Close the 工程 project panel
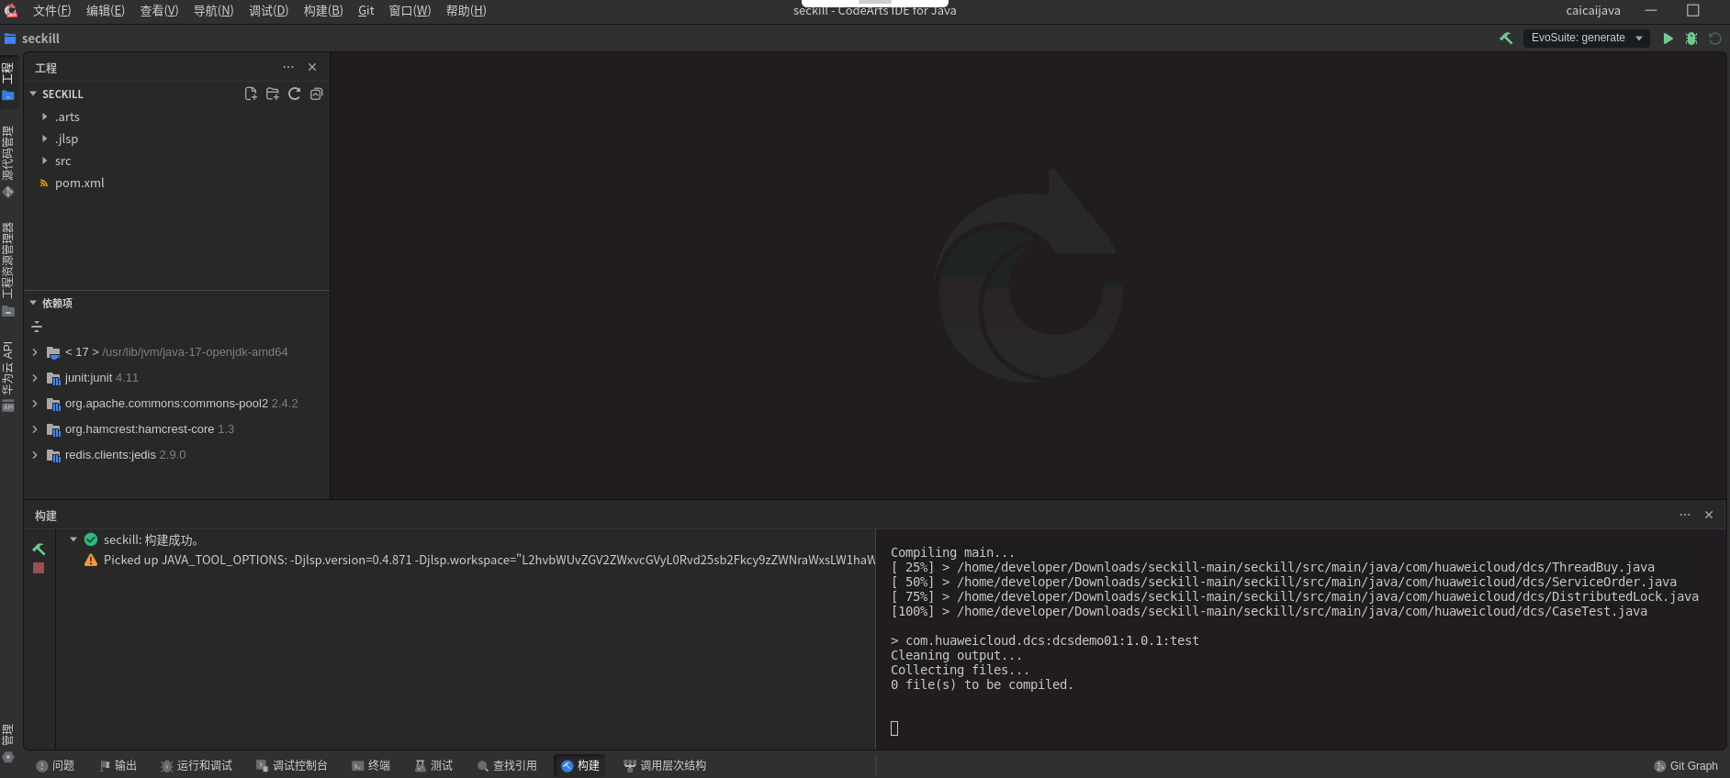Image resolution: width=1730 pixels, height=778 pixels. (312, 67)
